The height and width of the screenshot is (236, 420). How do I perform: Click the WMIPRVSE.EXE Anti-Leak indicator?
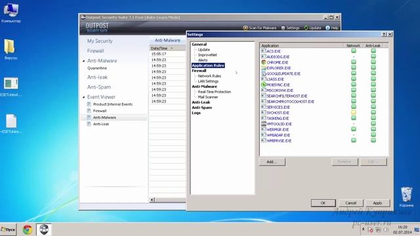(x=373, y=140)
